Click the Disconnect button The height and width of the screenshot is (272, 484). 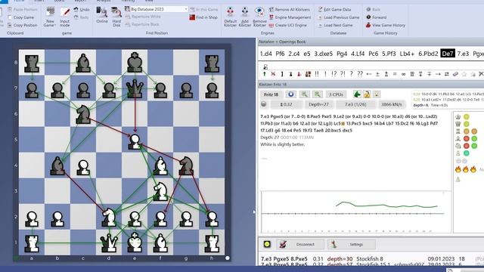[301, 244]
